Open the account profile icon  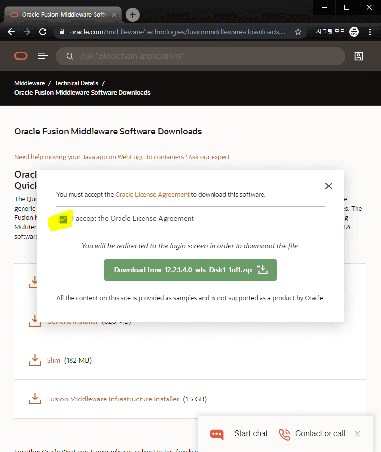pyautogui.click(x=358, y=56)
